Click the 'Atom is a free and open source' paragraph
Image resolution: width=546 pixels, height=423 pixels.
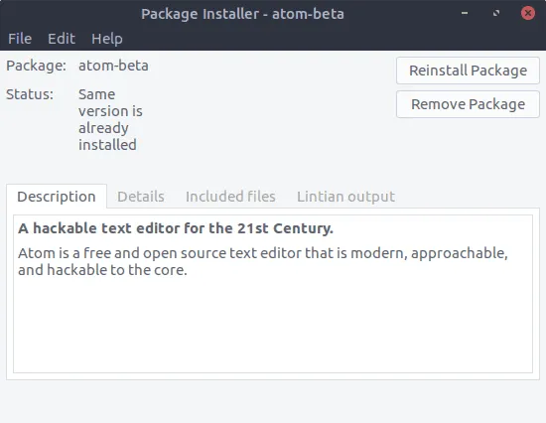click(263, 261)
